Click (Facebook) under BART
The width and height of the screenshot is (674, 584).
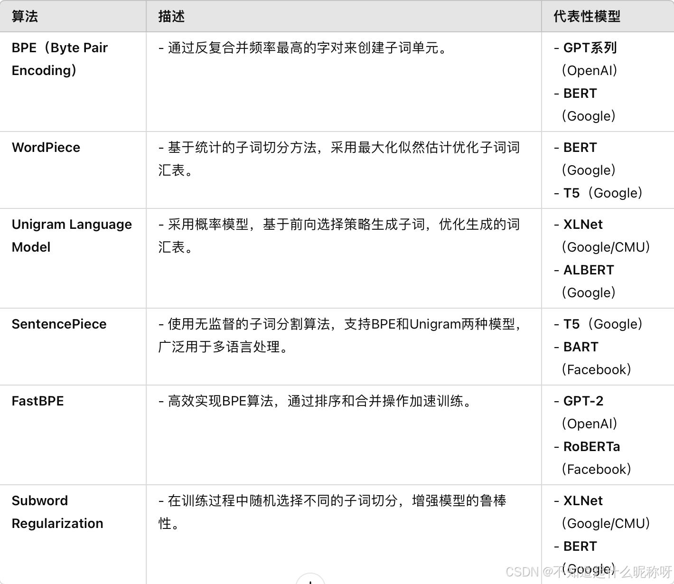coord(597,370)
